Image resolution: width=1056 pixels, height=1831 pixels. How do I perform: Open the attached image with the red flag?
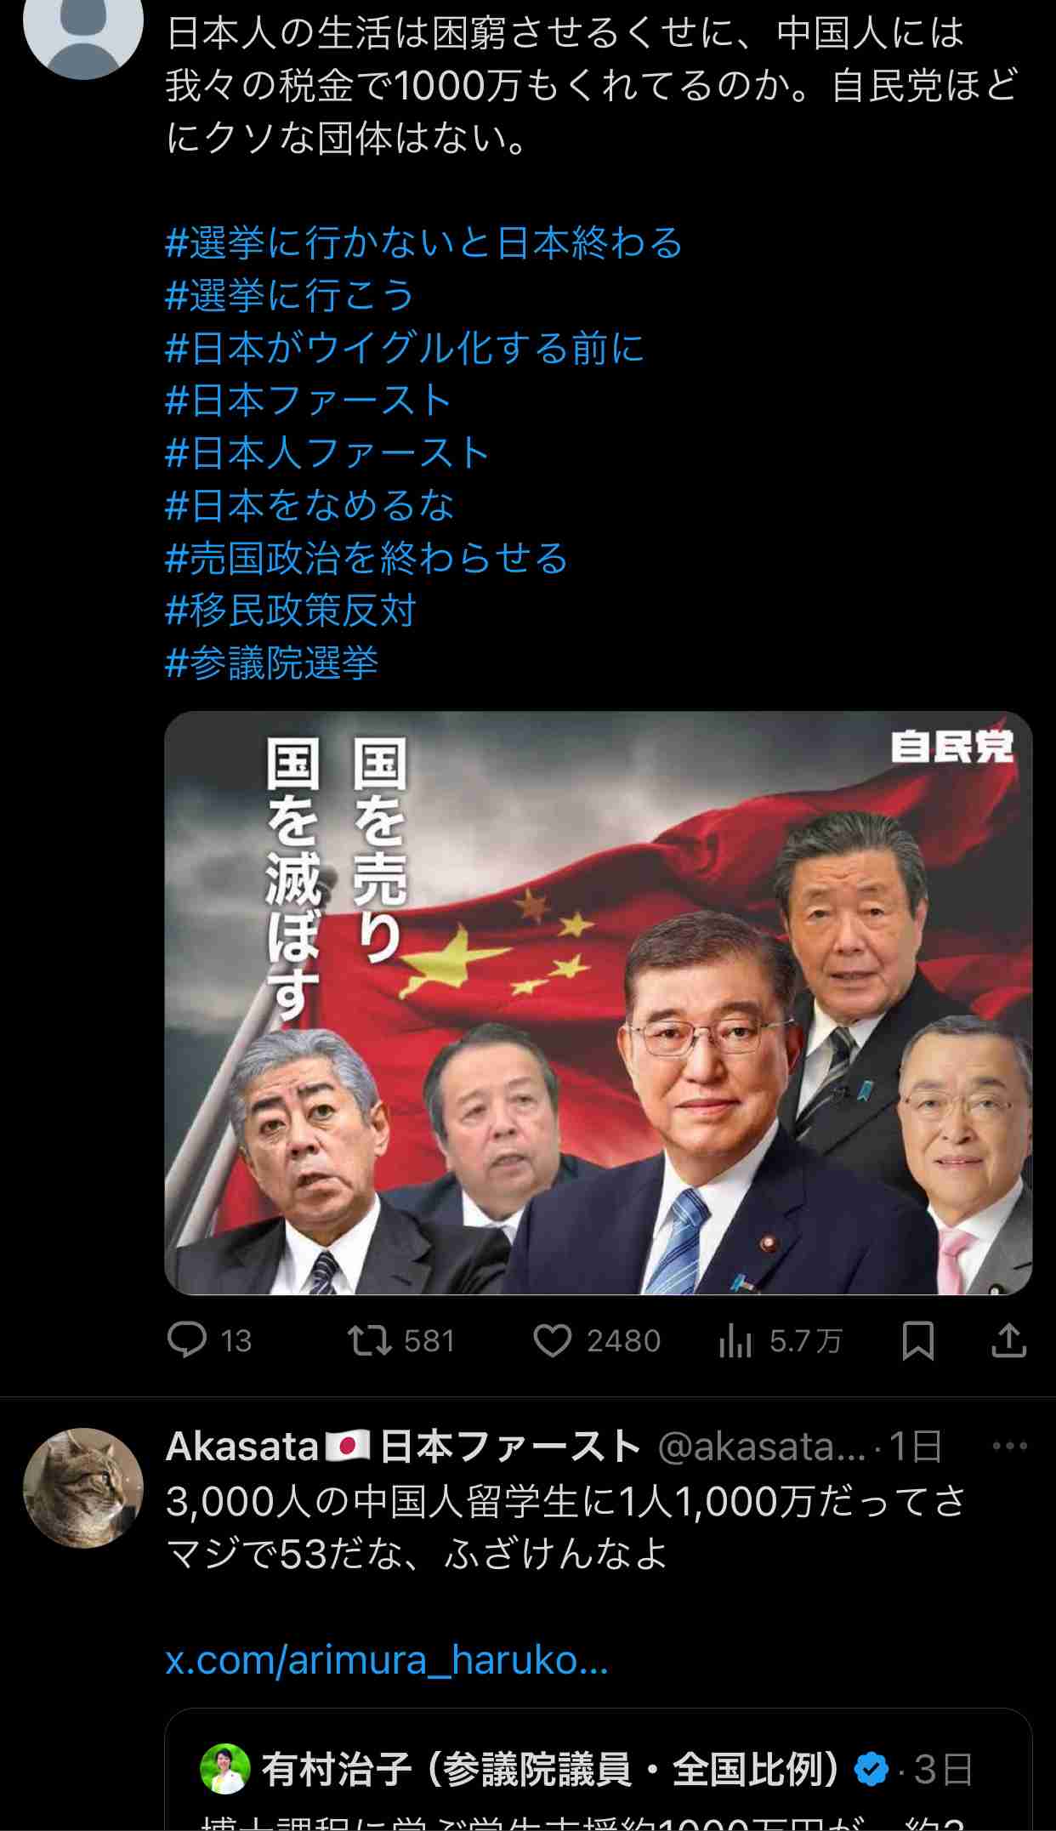click(x=598, y=1003)
